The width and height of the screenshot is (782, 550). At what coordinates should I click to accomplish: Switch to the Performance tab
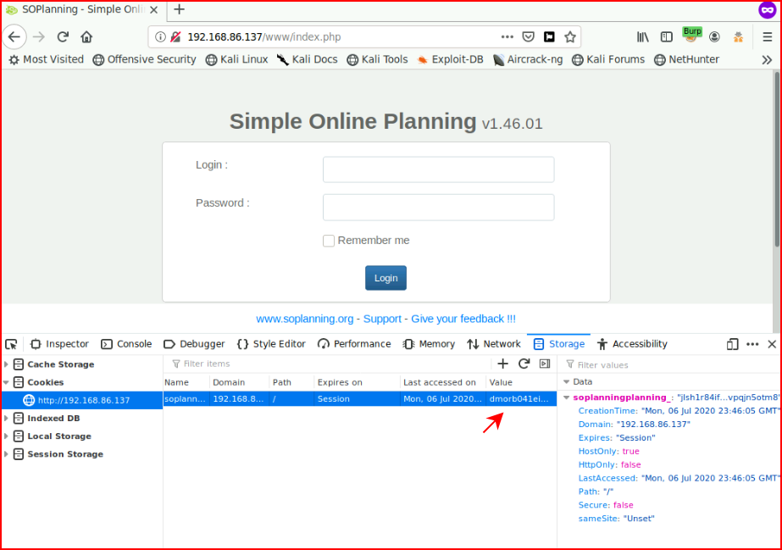[x=354, y=344]
